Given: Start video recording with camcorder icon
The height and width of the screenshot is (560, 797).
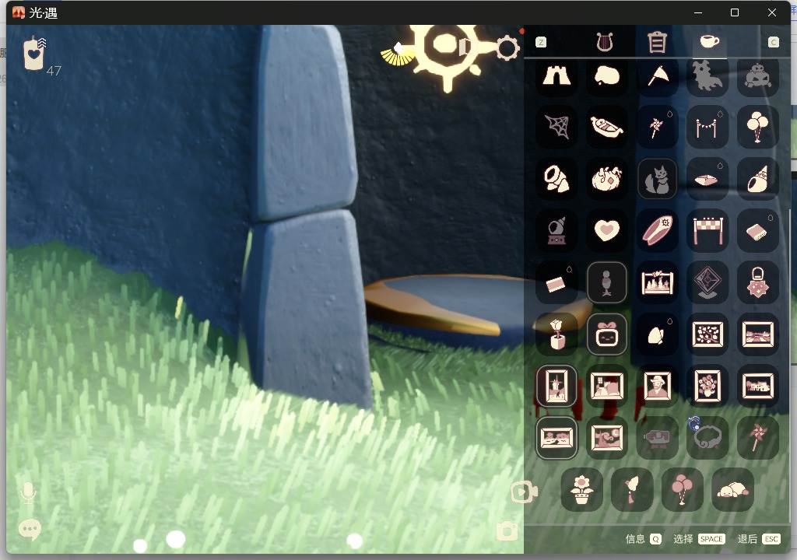Looking at the screenshot, I should pos(524,492).
